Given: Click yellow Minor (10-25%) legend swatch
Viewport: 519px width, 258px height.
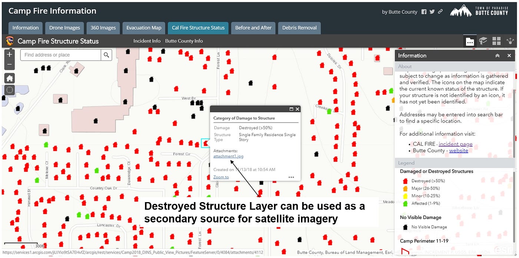Looking at the screenshot, I should tap(405, 196).
